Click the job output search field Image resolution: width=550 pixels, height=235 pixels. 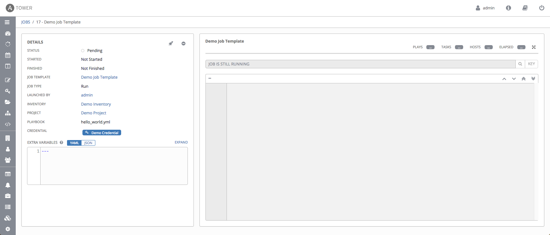pyautogui.click(x=360, y=64)
